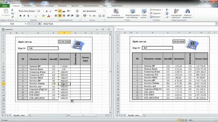The height and width of the screenshot is (122, 218).
Task: Decrease font size with the small A icon
Action: point(50,11)
